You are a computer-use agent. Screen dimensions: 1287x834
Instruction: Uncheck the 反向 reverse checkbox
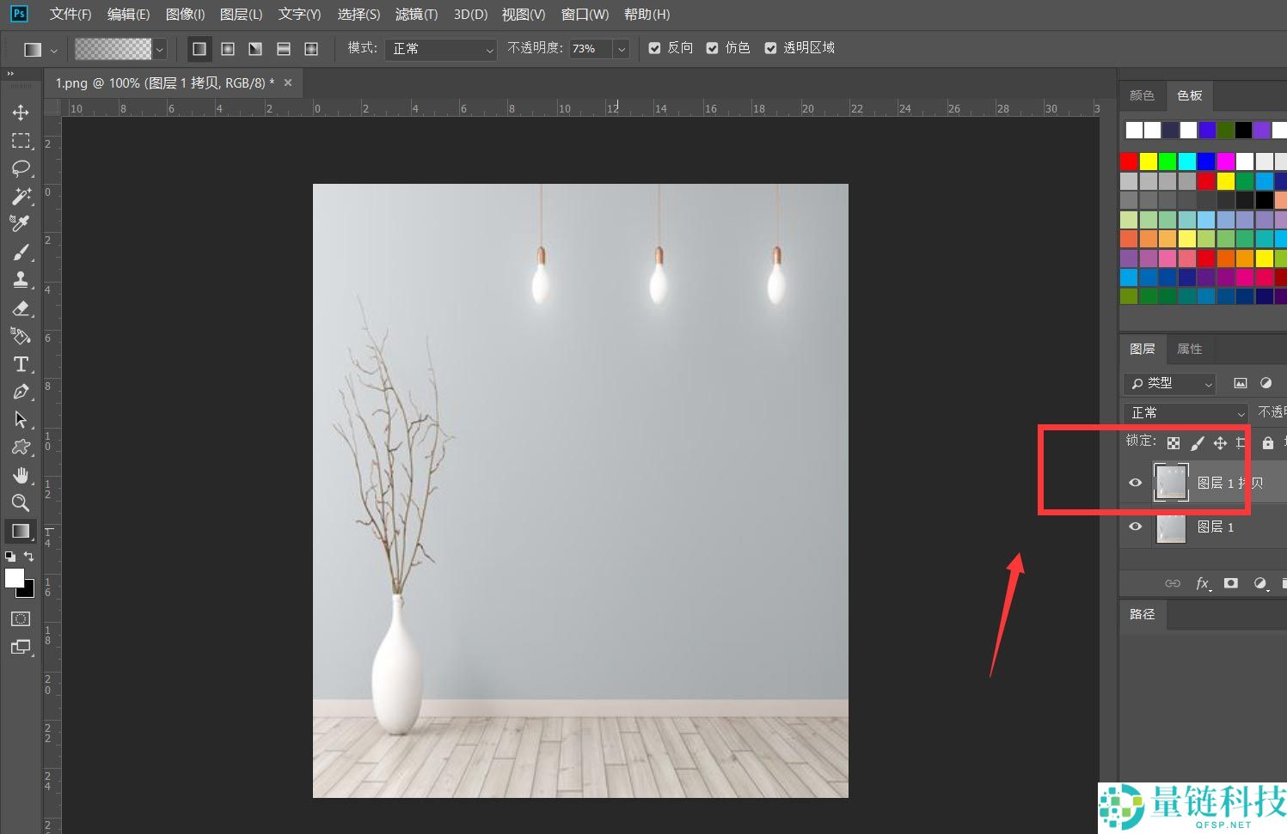[655, 48]
